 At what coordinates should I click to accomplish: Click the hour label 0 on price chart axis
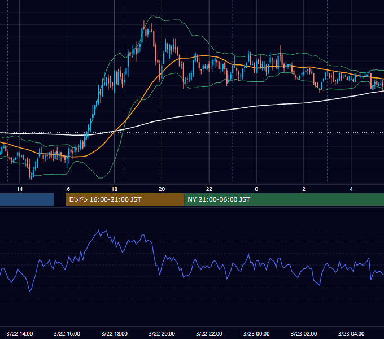[256, 189]
